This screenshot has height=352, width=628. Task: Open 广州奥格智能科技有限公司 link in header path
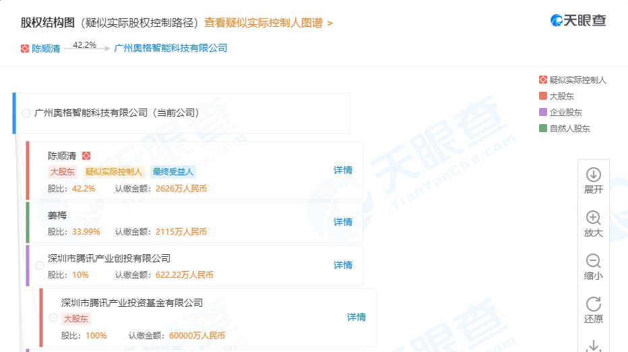pyautogui.click(x=170, y=48)
